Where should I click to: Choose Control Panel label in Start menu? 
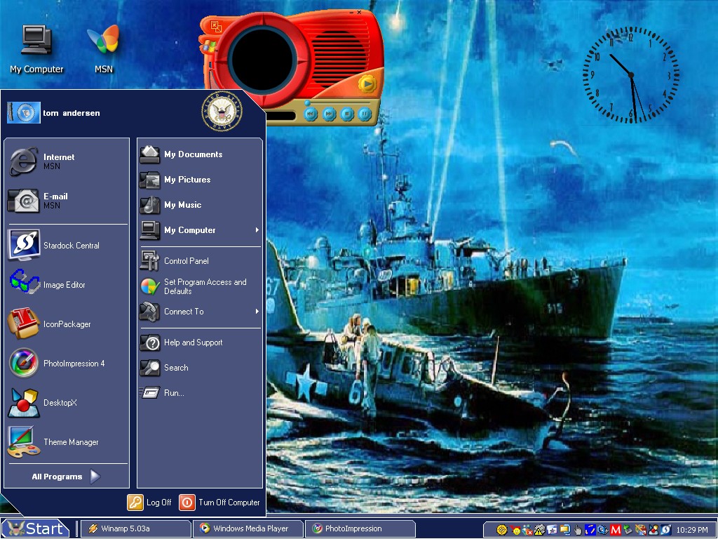point(187,261)
